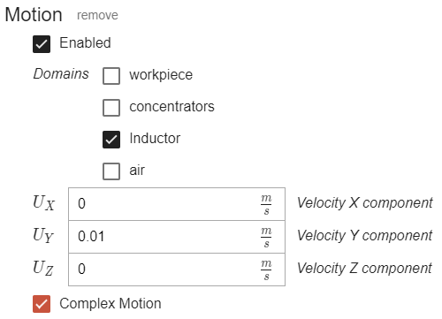Uncheck the Enabled checkbox
The image size is (442, 319).
pos(42,44)
